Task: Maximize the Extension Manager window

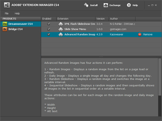Action: coord(152,5)
